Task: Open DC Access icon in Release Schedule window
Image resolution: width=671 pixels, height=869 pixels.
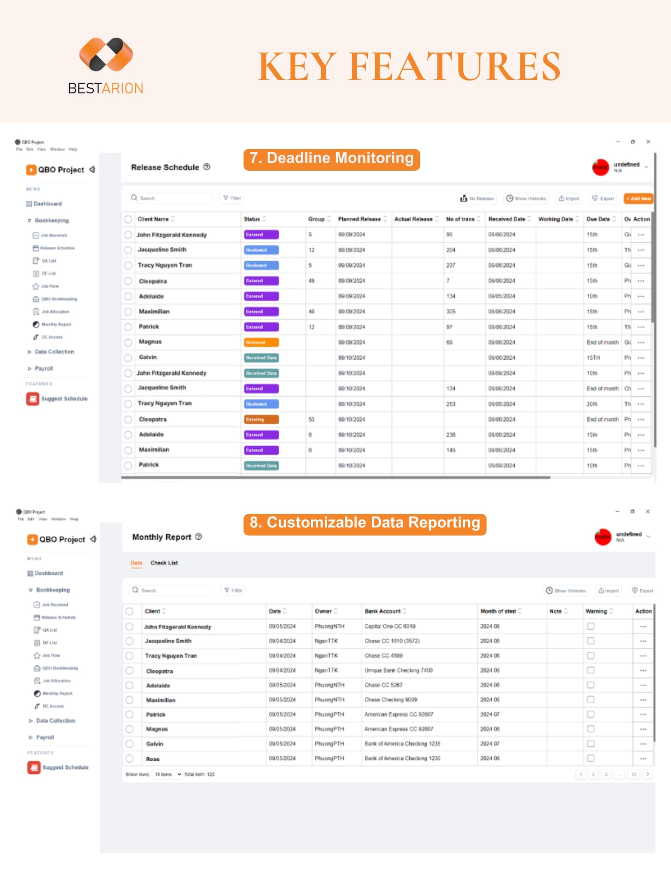Action: [36, 337]
